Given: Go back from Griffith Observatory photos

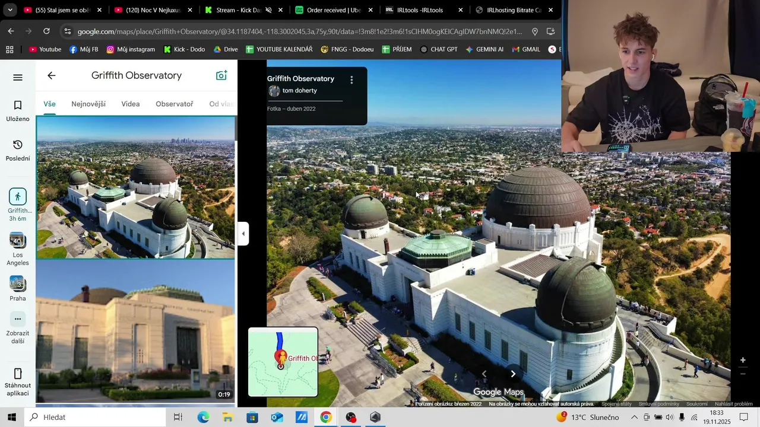Looking at the screenshot, I should click(x=52, y=75).
